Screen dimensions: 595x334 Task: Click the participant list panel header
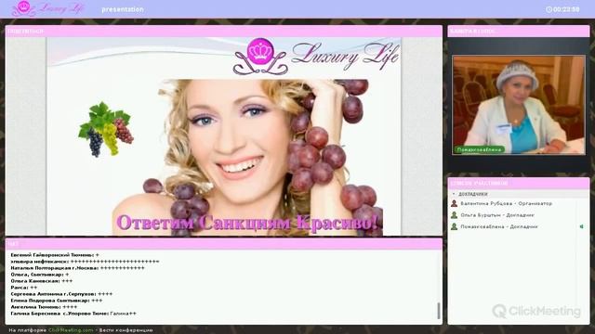(519, 184)
